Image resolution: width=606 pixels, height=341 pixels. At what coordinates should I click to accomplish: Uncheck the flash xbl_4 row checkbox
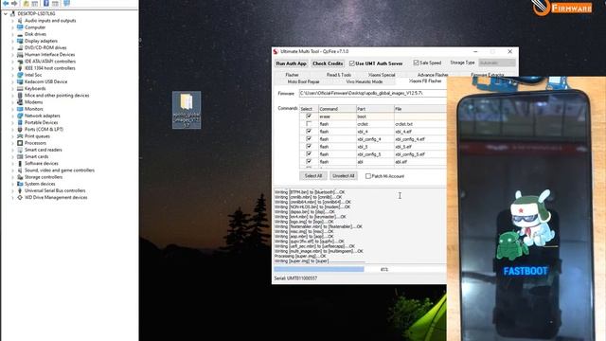click(309, 131)
